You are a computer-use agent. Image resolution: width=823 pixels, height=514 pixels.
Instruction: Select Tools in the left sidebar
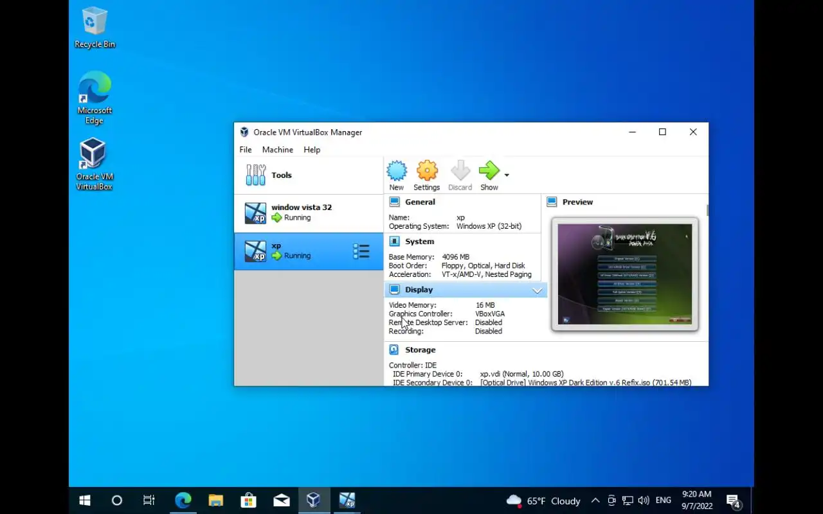coord(309,175)
